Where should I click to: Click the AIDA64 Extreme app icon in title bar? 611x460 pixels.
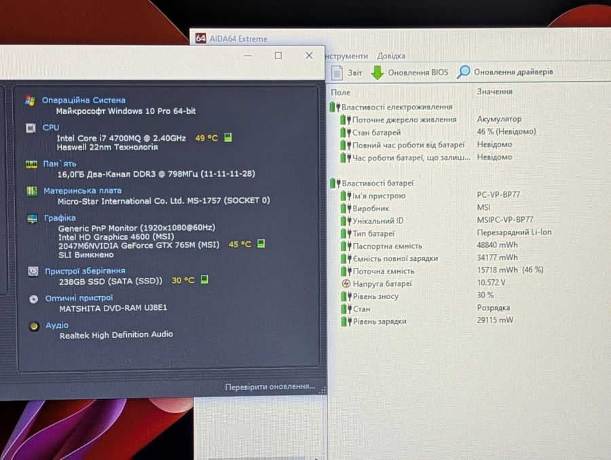point(200,38)
